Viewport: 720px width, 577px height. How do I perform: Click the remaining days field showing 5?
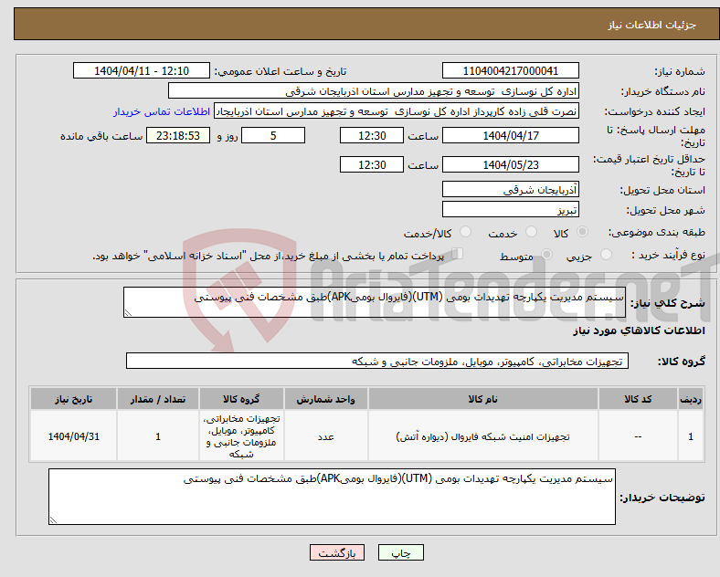coord(273,136)
